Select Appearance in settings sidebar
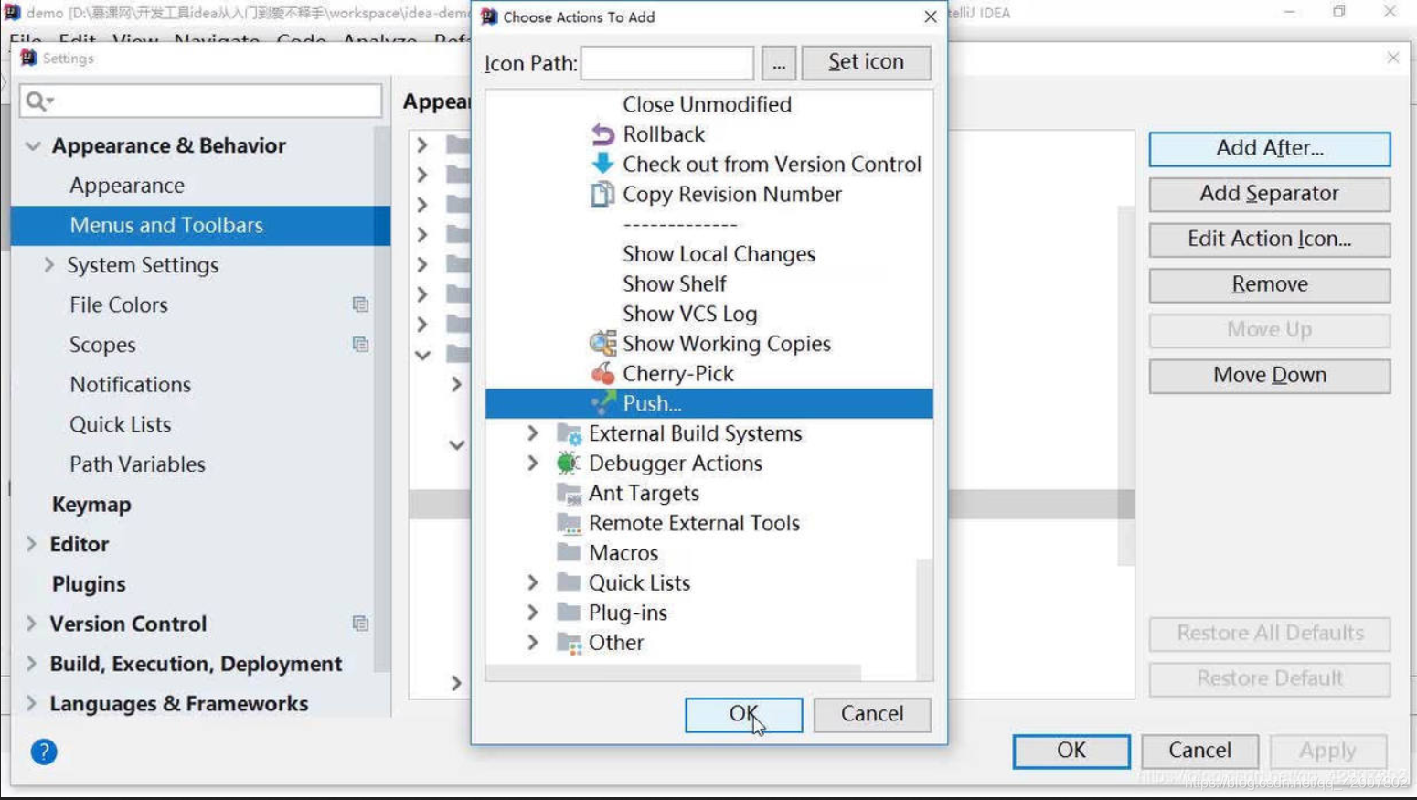The width and height of the screenshot is (1417, 800). click(x=127, y=186)
